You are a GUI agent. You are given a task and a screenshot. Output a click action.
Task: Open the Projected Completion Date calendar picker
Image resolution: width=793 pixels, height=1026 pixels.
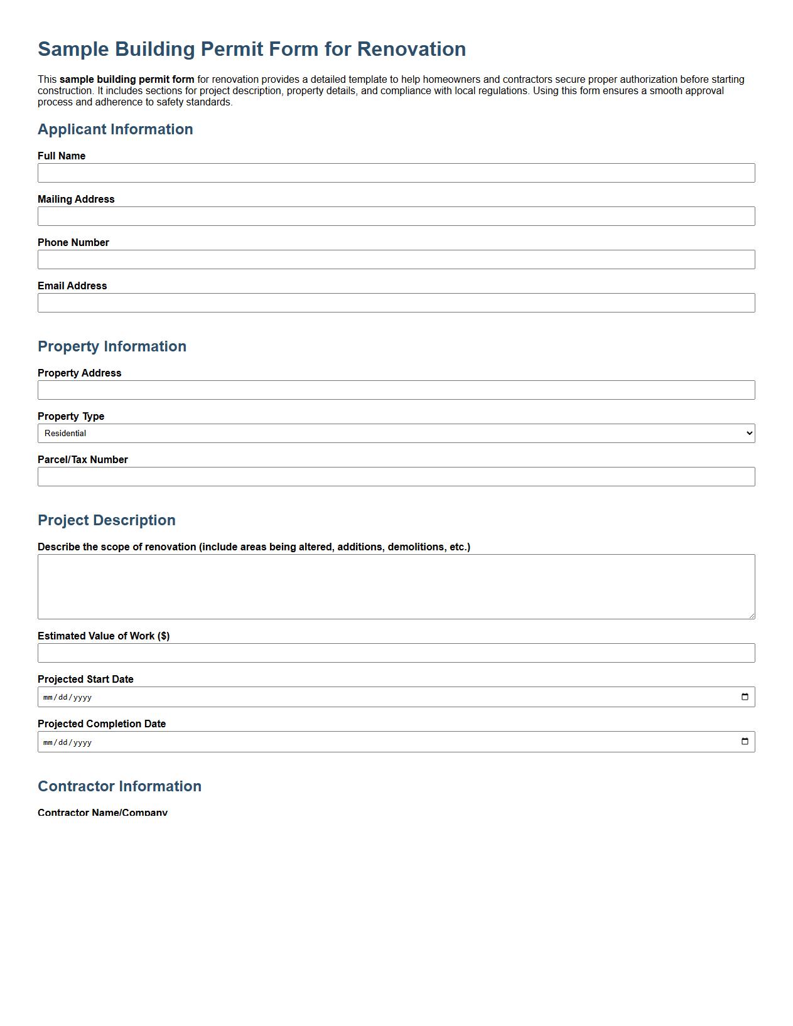point(745,741)
